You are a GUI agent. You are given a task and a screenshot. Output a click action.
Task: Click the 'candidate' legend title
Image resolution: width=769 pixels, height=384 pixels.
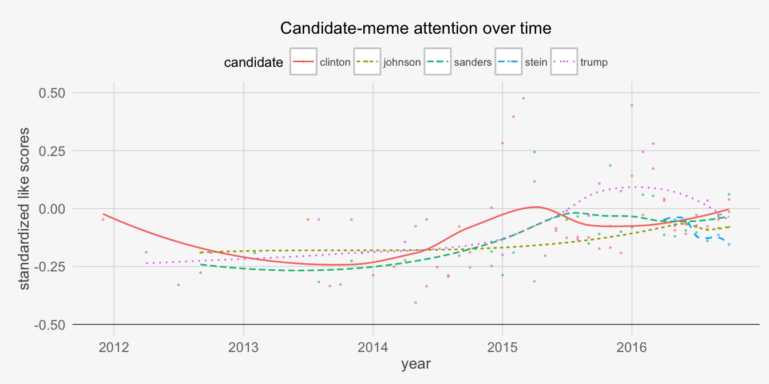coord(253,62)
